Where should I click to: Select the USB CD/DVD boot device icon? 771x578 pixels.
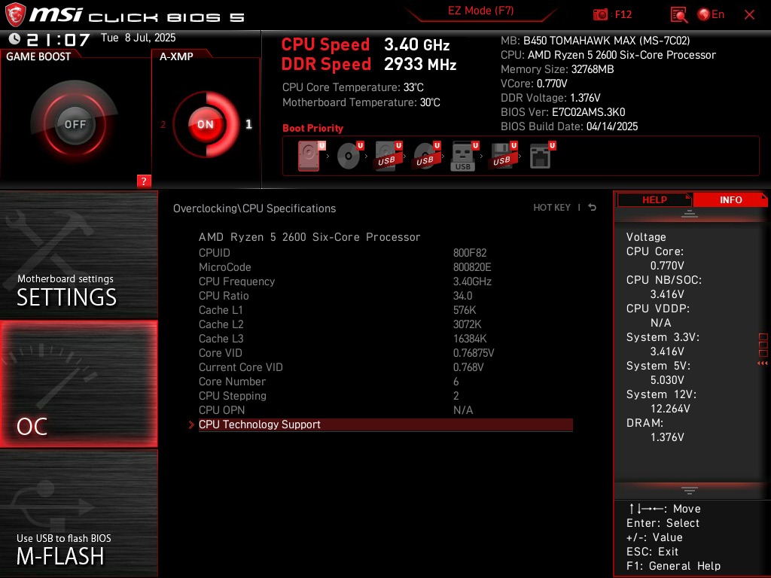(x=426, y=156)
